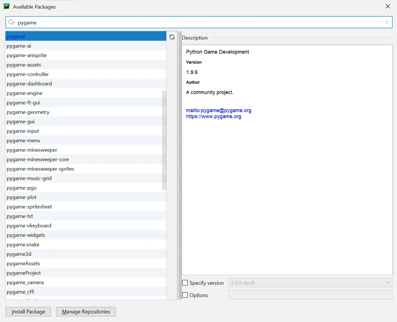Image resolution: width=397 pixels, height=322 pixels.
Task: Click the pygame search input field
Action: click(x=199, y=22)
